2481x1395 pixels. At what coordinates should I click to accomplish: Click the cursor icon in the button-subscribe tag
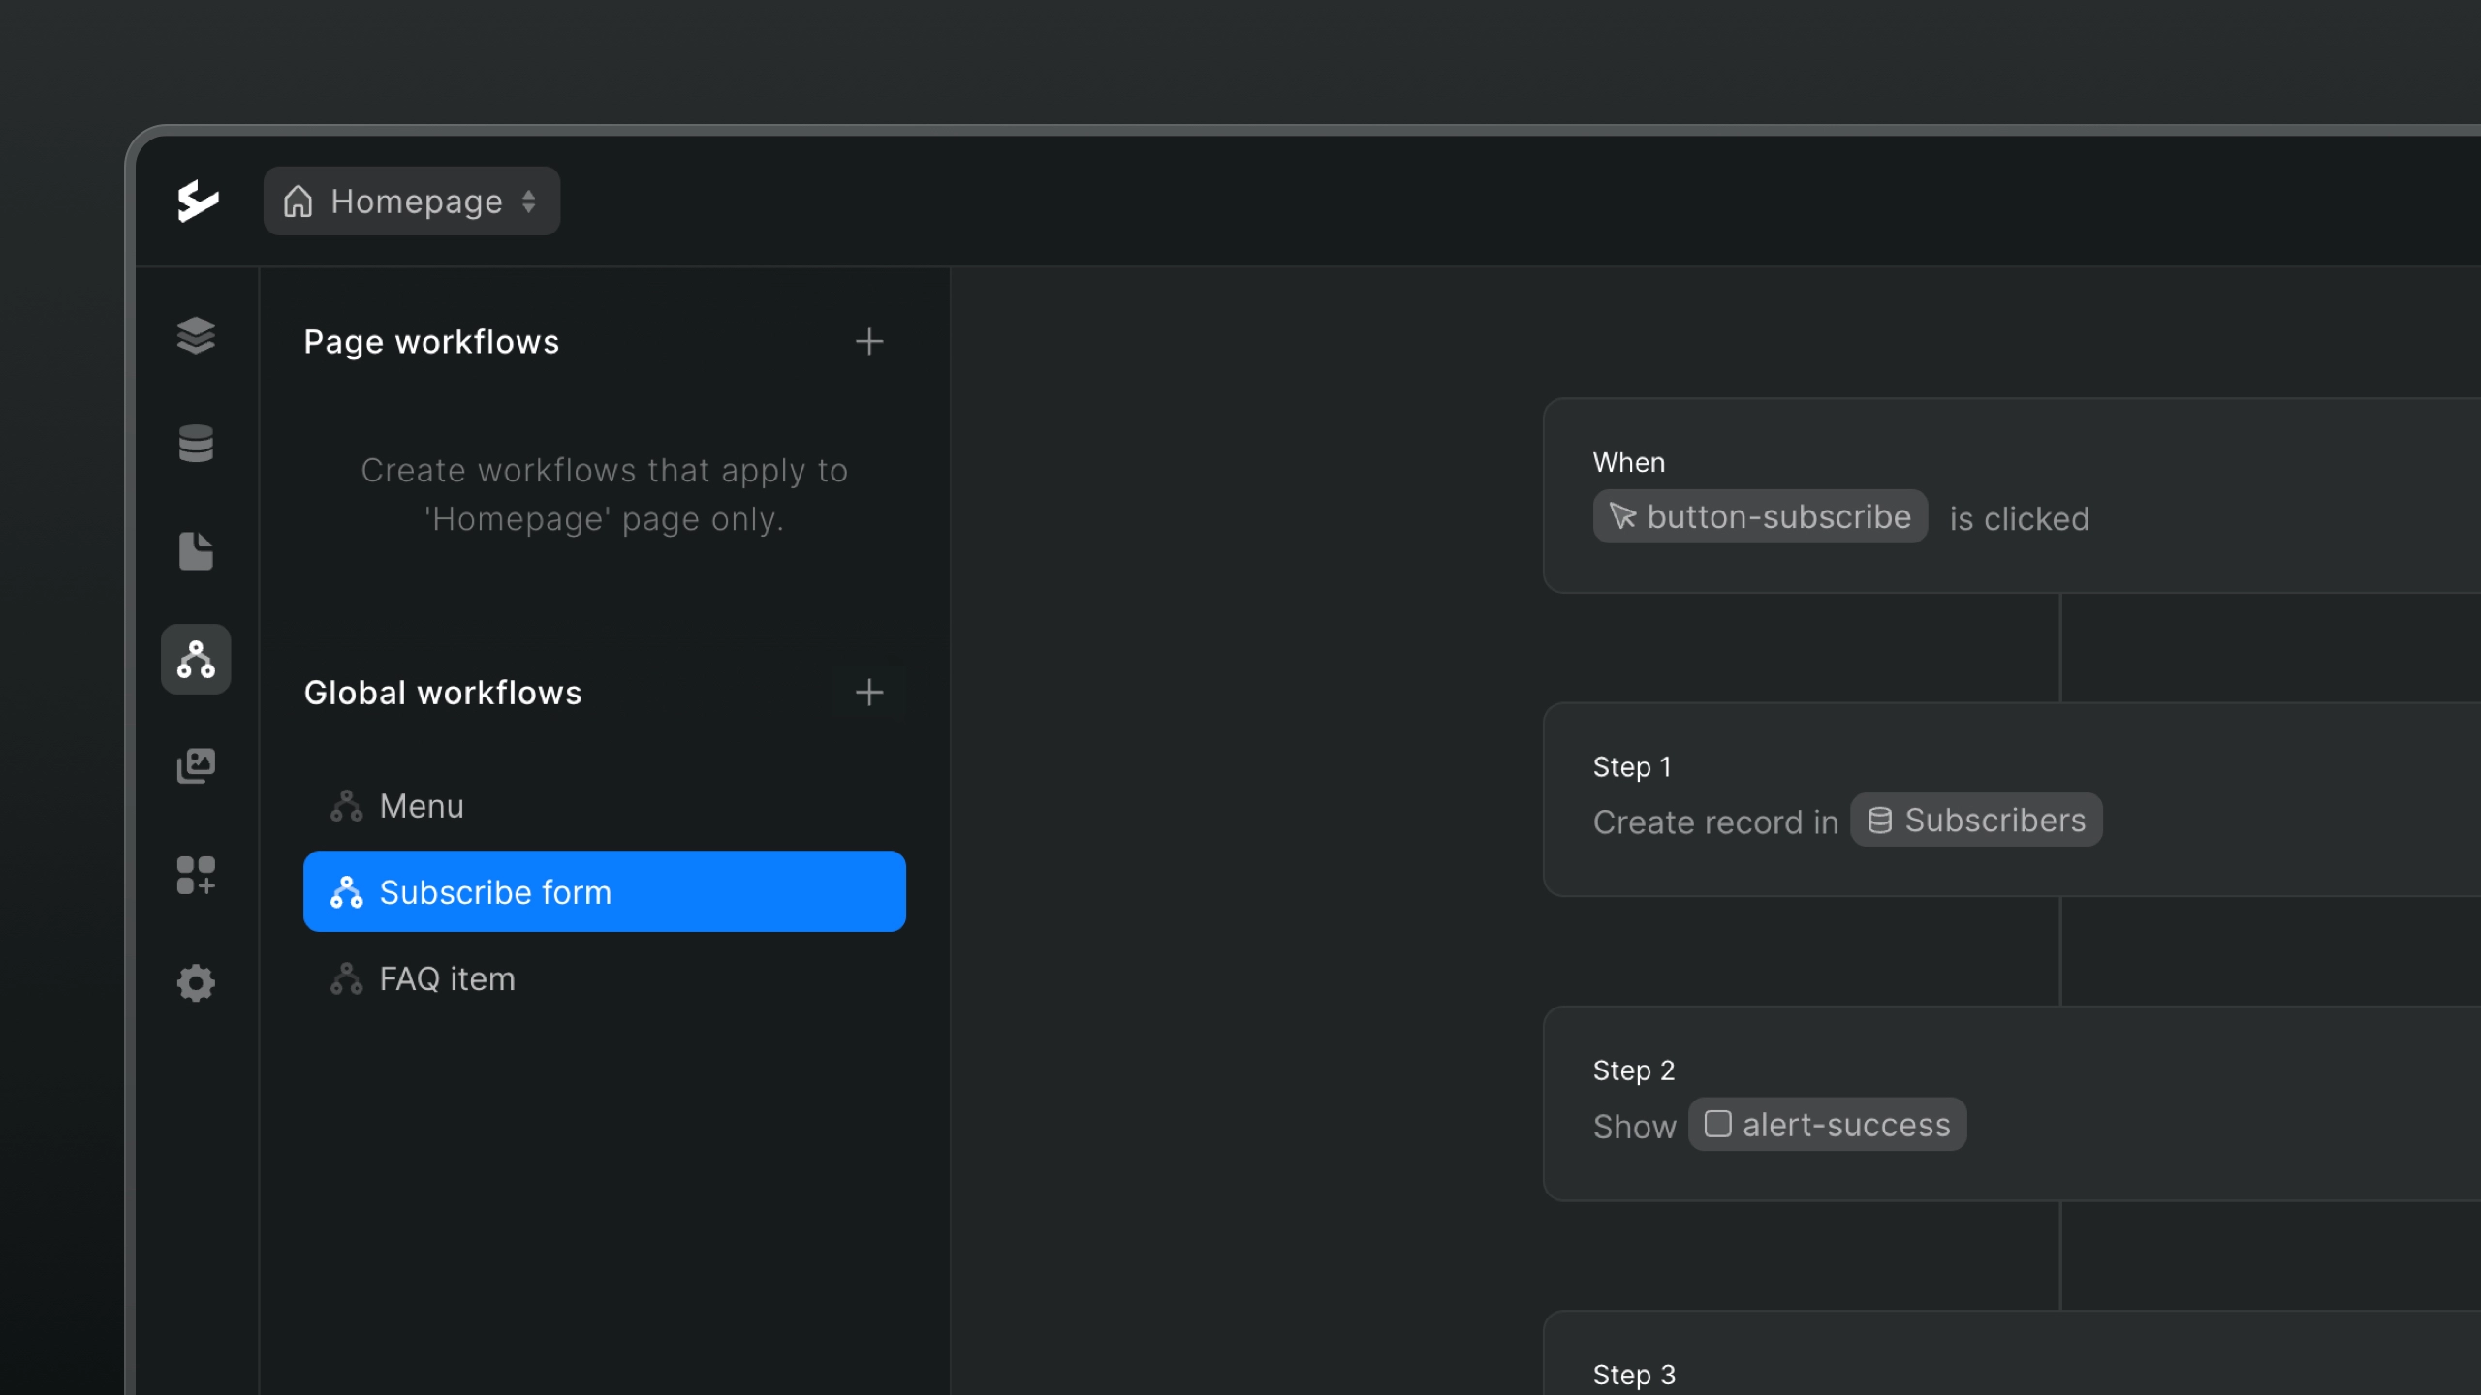(x=1623, y=516)
